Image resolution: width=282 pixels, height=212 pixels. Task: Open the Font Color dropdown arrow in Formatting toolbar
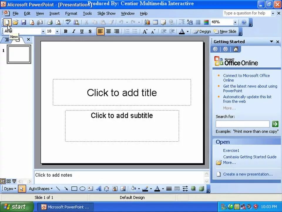pyautogui.click(x=188, y=32)
